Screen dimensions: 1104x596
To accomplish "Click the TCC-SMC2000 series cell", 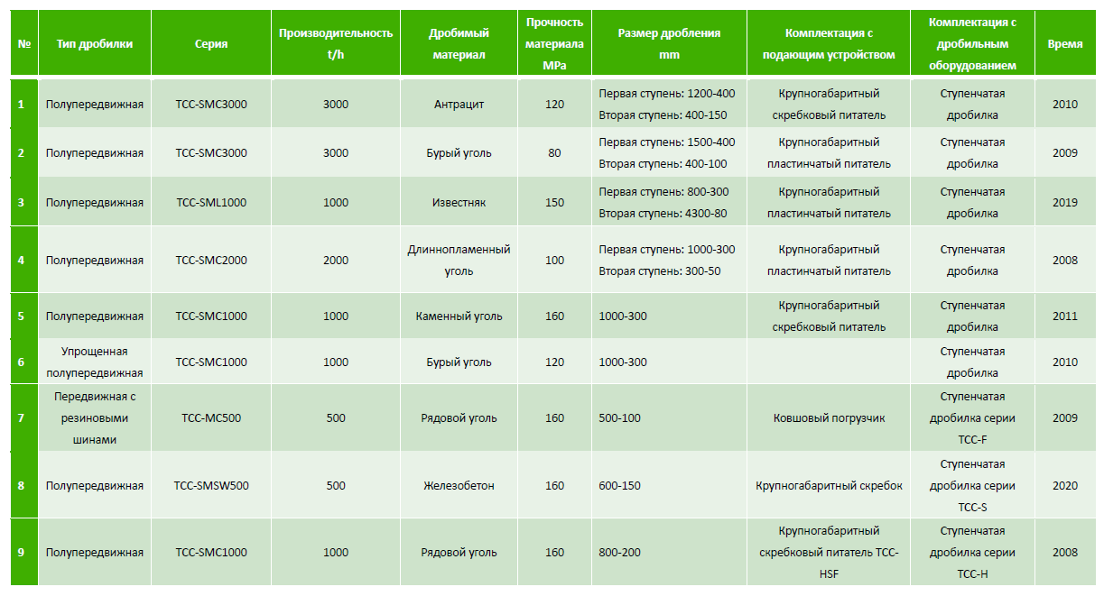I will pos(211,261).
